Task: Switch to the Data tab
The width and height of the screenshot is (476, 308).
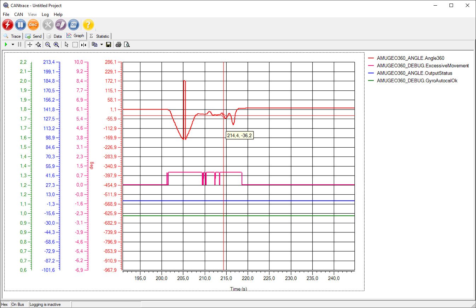Action: pyautogui.click(x=54, y=36)
